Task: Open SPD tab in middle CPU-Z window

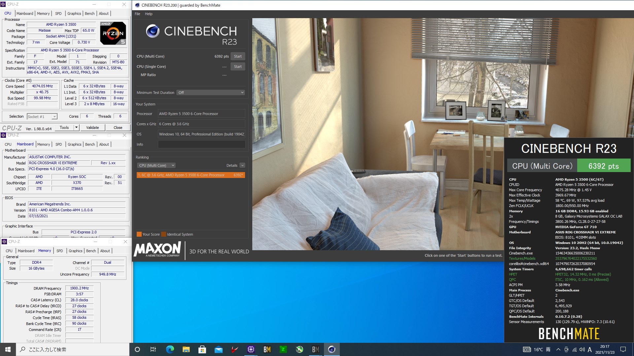Action: pos(59,144)
